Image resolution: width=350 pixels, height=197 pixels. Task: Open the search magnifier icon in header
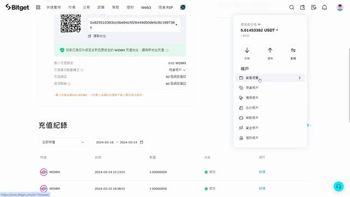pyautogui.click(x=291, y=7)
